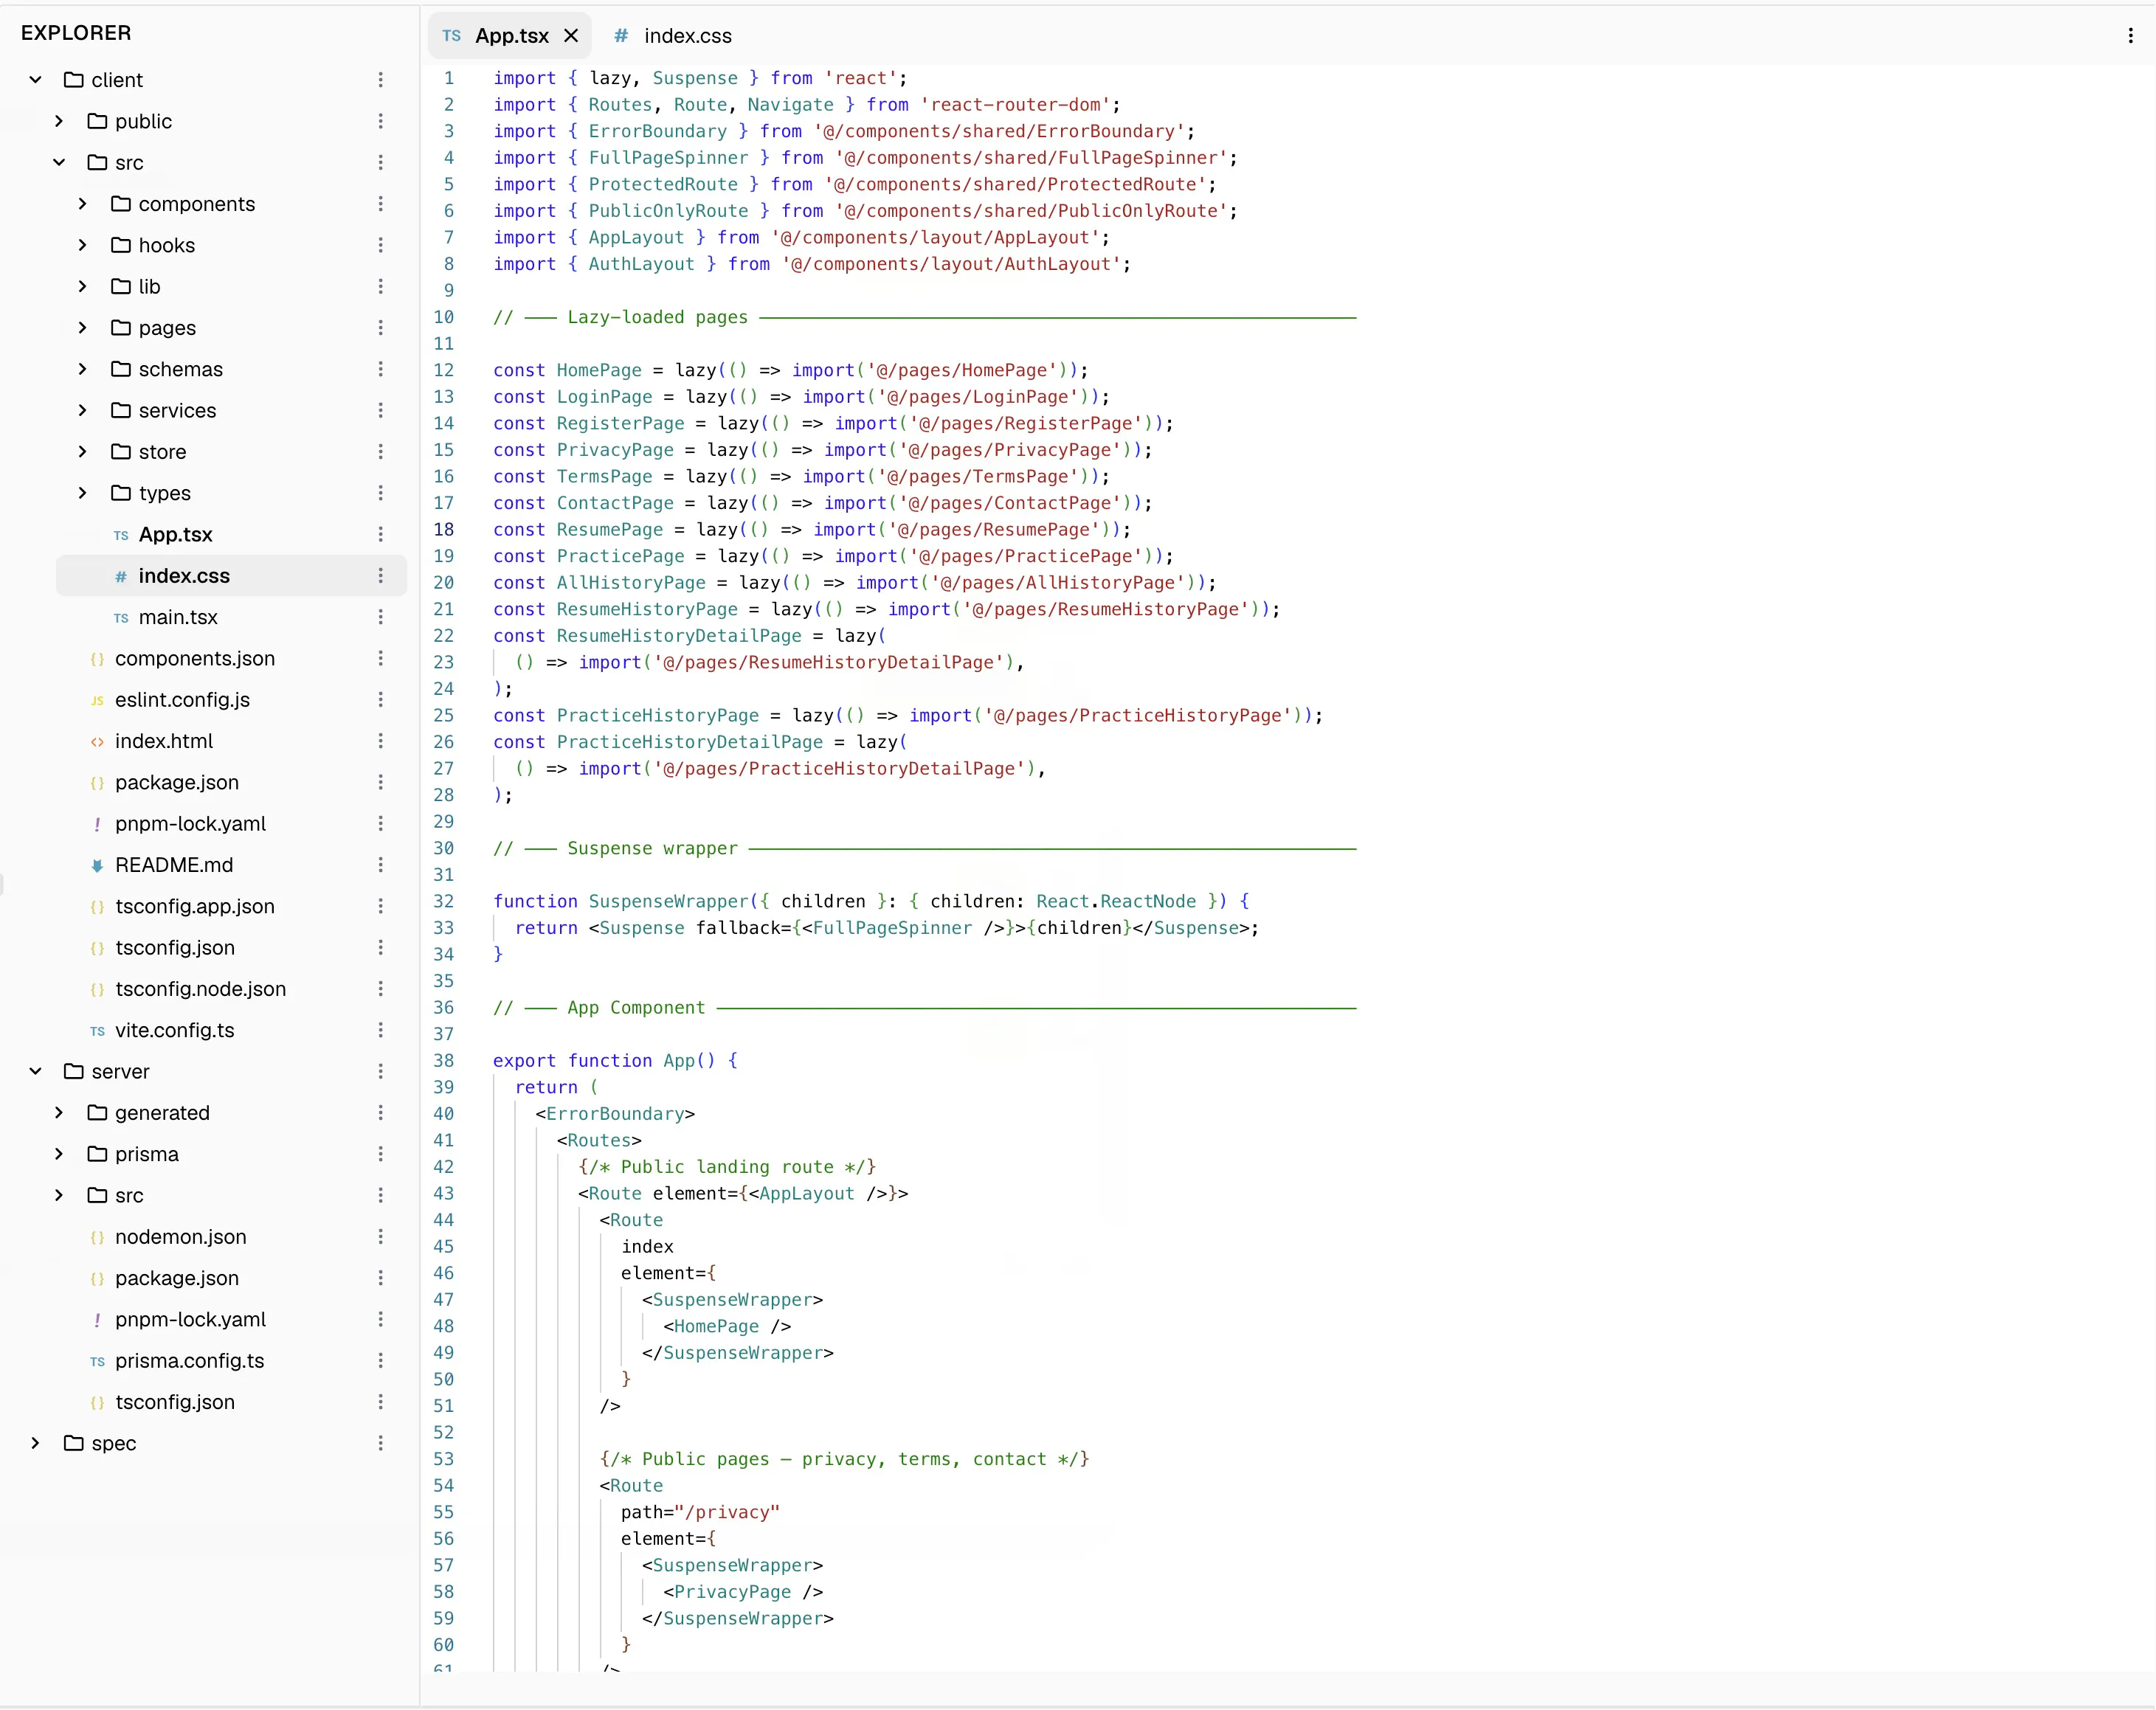Collapse the server folder
The image size is (2156, 1710).
point(36,1071)
